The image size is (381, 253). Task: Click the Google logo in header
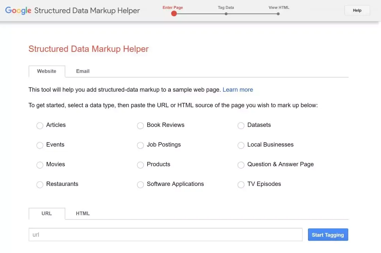[18, 11]
